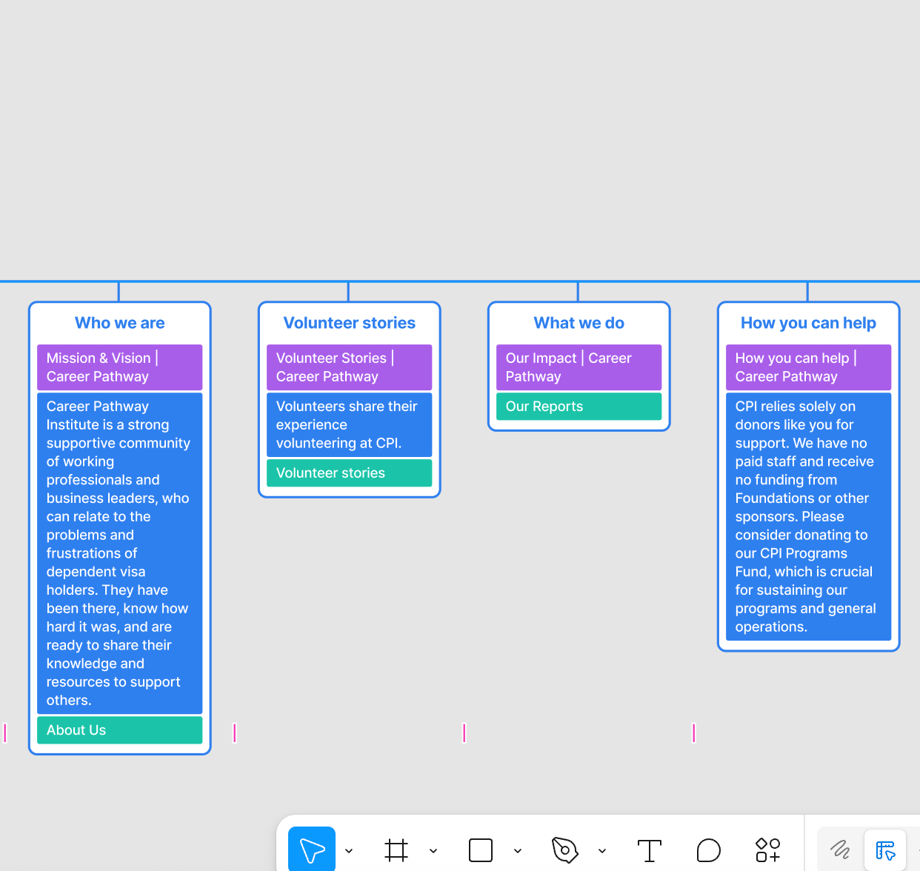Select the Frame tool
920x871 pixels.
[396, 850]
